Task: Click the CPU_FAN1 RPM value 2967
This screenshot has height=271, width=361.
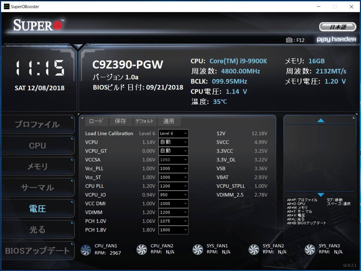Action: click(x=115, y=253)
